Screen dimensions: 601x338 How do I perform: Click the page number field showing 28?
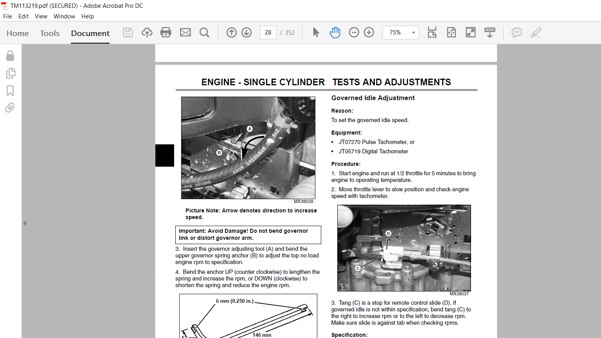tap(268, 32)
